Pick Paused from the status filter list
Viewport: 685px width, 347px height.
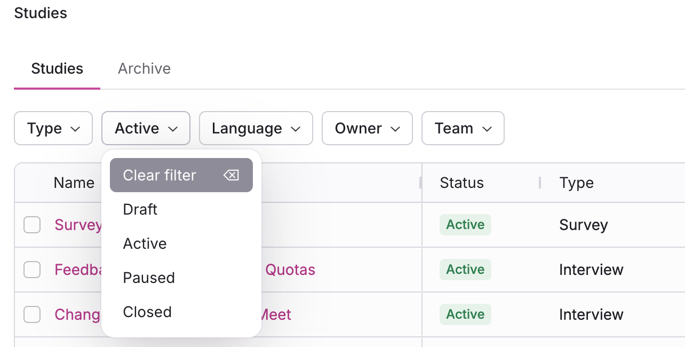click(149, 278)
